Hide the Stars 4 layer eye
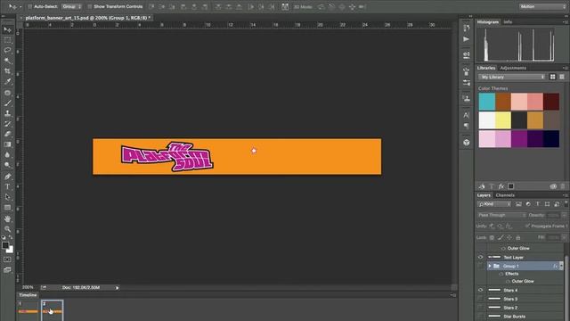The width and height of the screenshot is (570, 321). click(x=480, y=290)
